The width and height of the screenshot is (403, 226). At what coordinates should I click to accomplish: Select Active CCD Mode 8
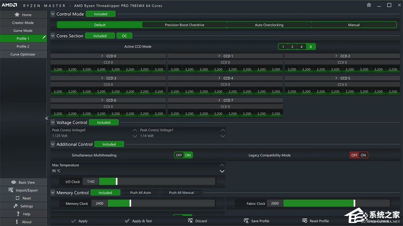click(311, 47)
